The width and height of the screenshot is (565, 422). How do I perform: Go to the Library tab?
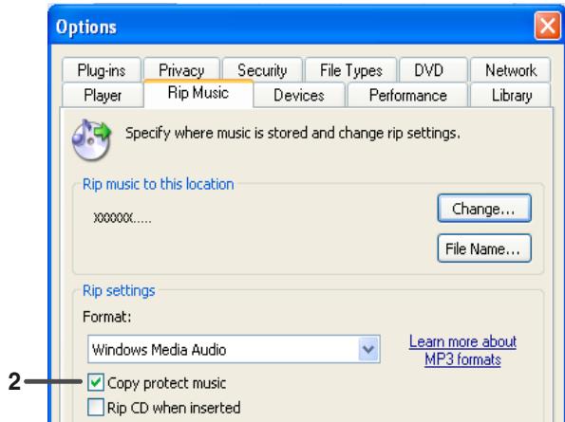511,95
